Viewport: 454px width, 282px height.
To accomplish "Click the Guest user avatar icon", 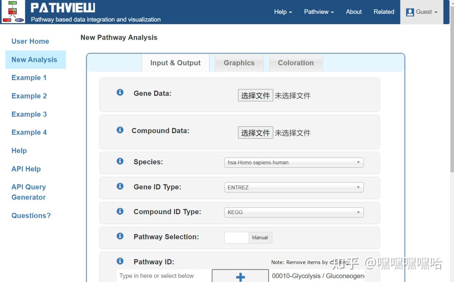I will pos(410,11).
